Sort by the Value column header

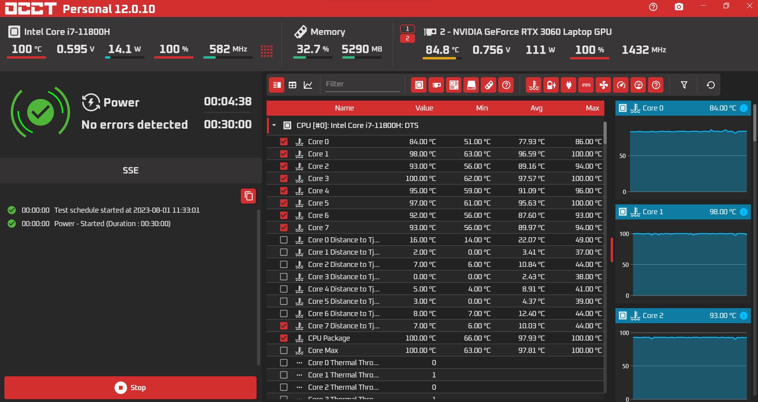pyautogui.click(x=424, y=108)
